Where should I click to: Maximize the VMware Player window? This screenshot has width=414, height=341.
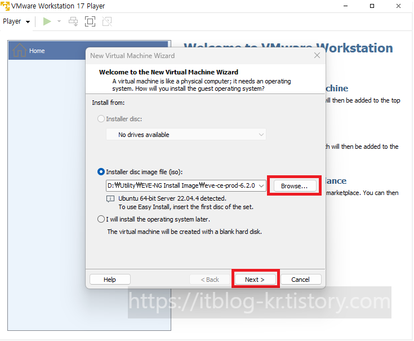pos(372,6)
